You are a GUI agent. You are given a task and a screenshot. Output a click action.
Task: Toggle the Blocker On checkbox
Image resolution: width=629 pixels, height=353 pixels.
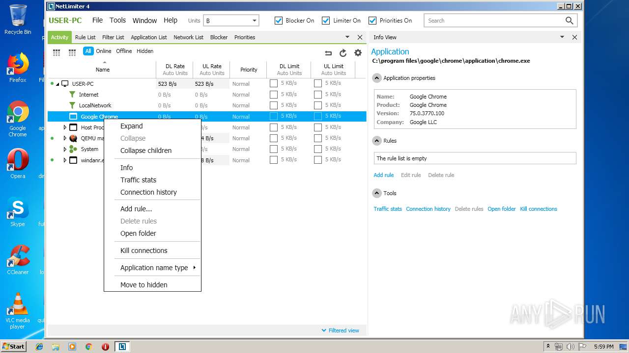point(279,21)
